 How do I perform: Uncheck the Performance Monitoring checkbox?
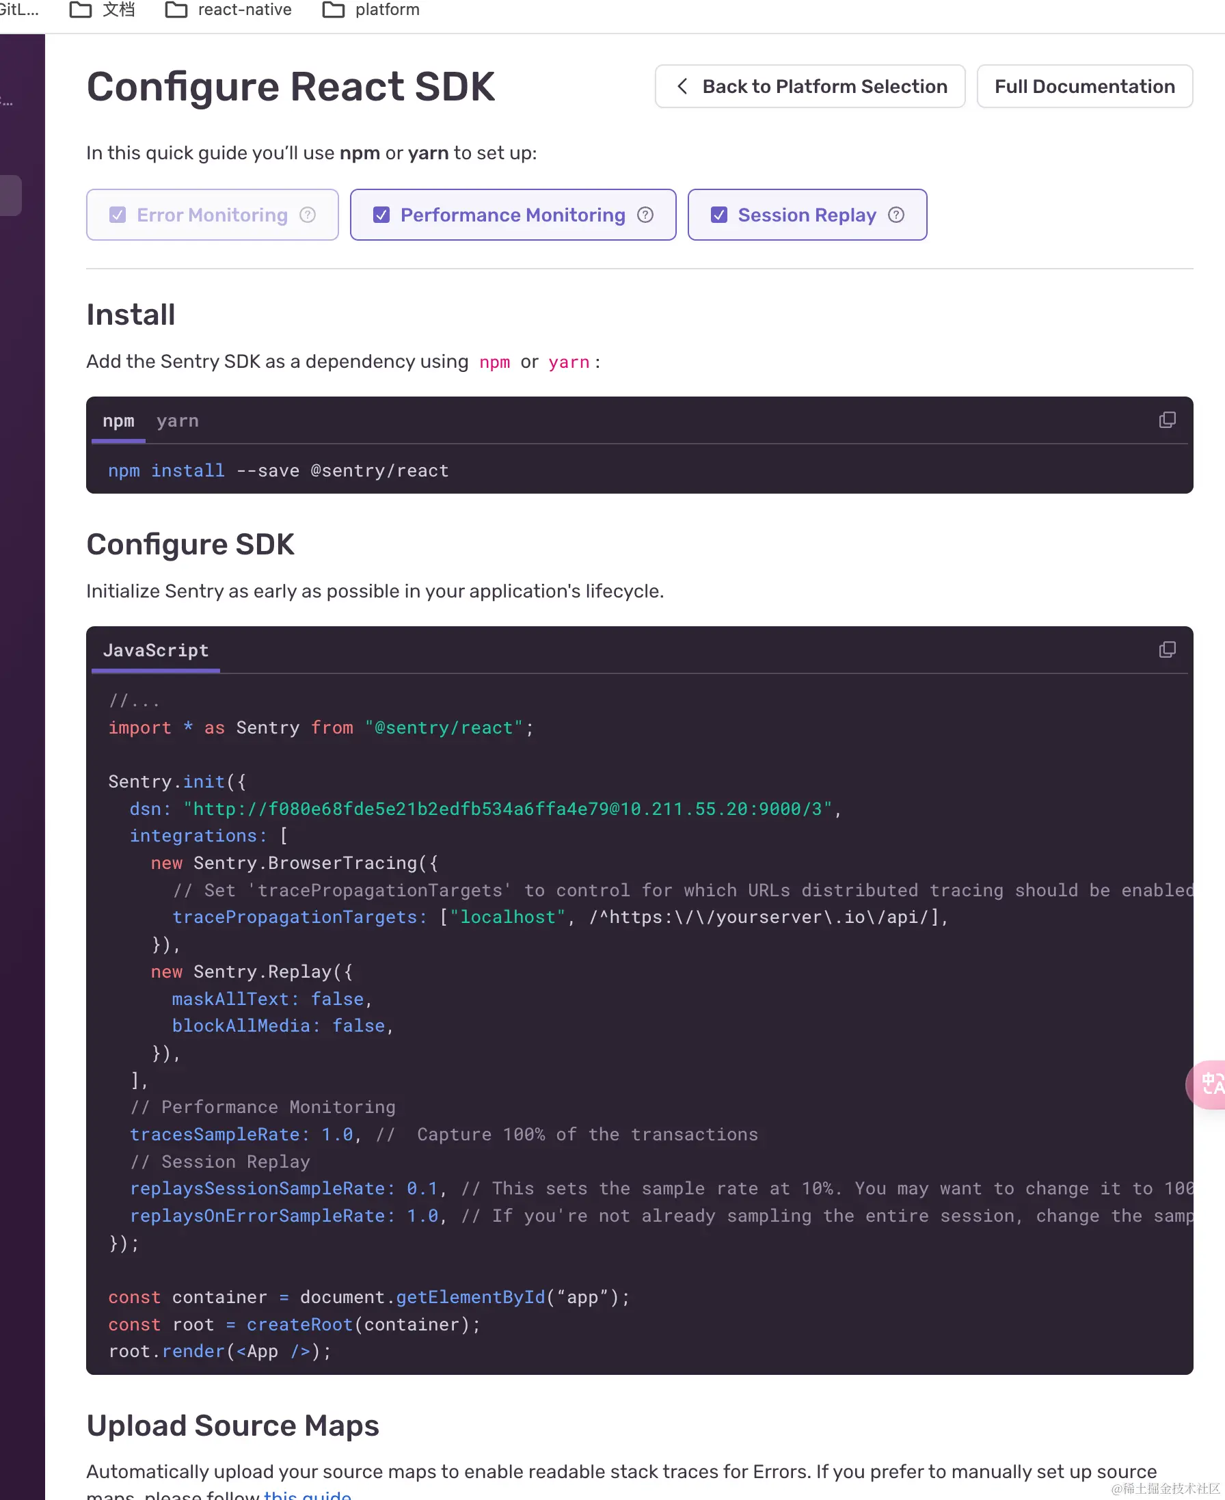381,215
